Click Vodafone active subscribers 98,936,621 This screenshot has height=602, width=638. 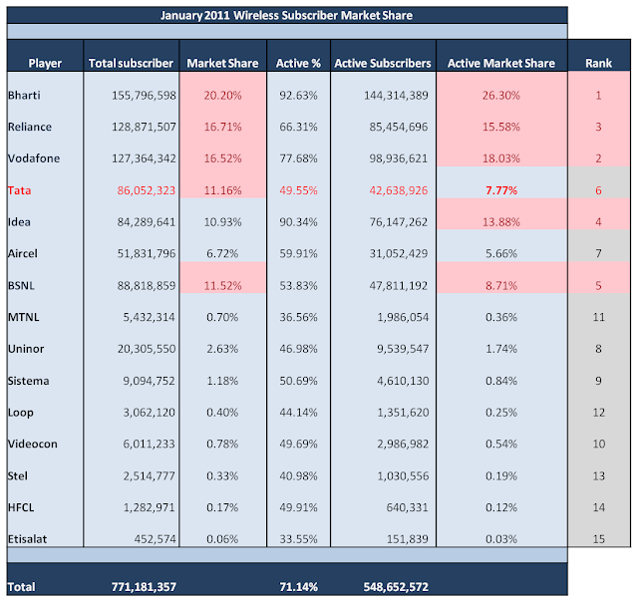coord(399,158)
